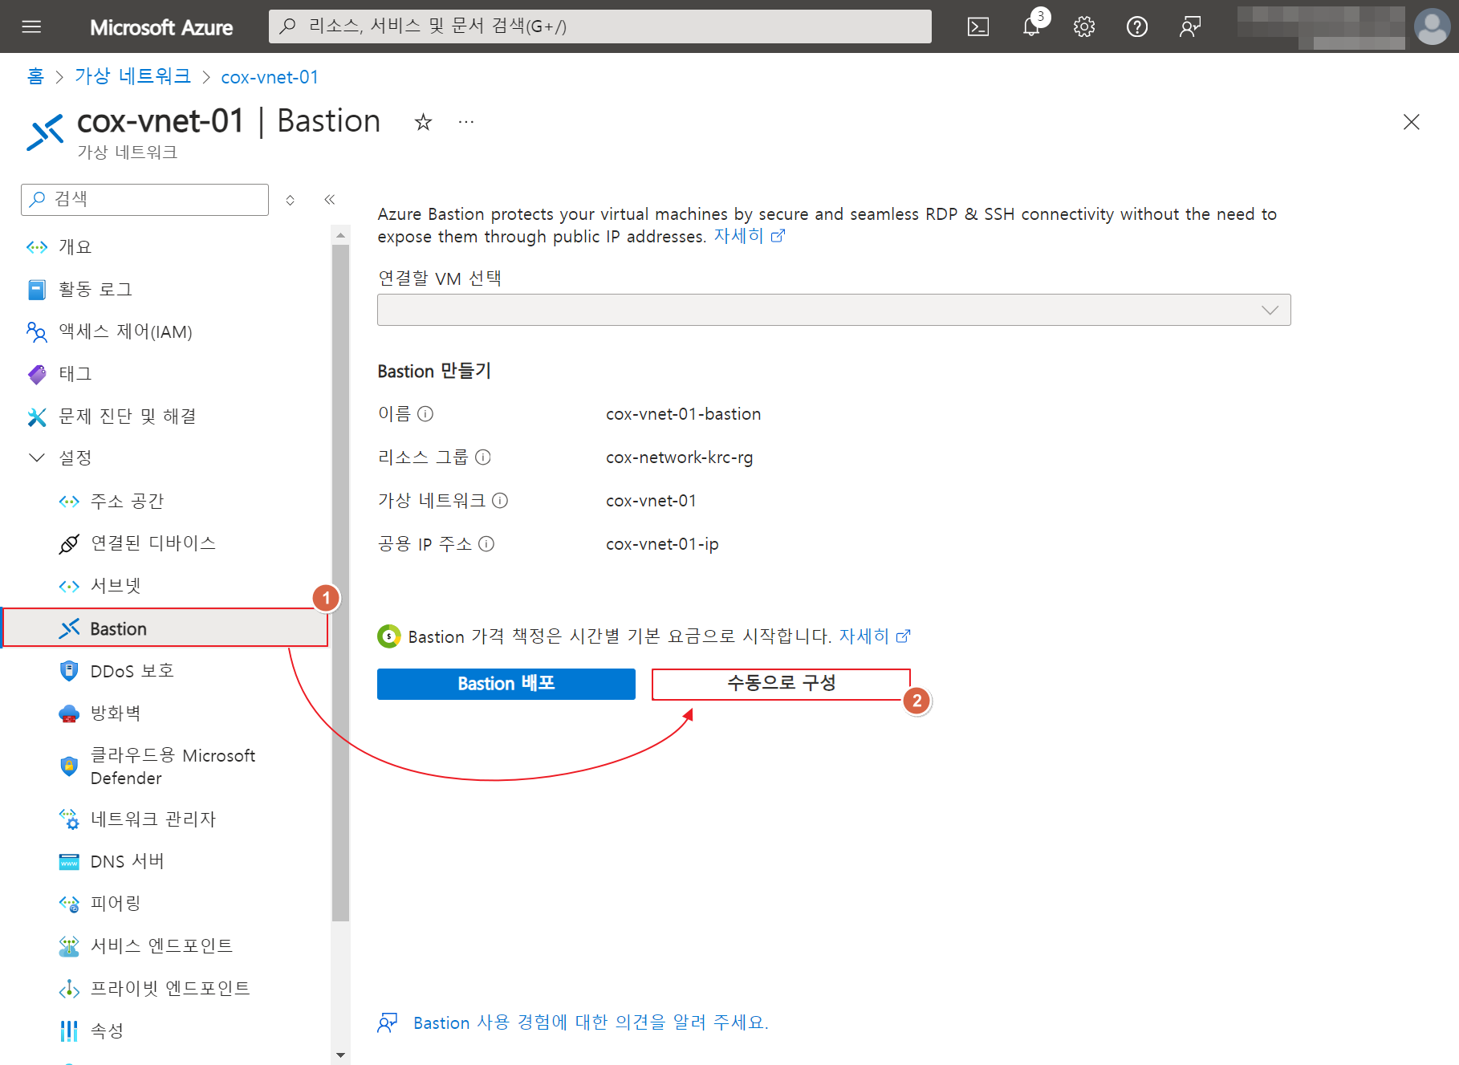The width and height of the screenshot is (1459, 1065).
Task: Select Bastion in the sidebar
Action: (x=166, y=628)
